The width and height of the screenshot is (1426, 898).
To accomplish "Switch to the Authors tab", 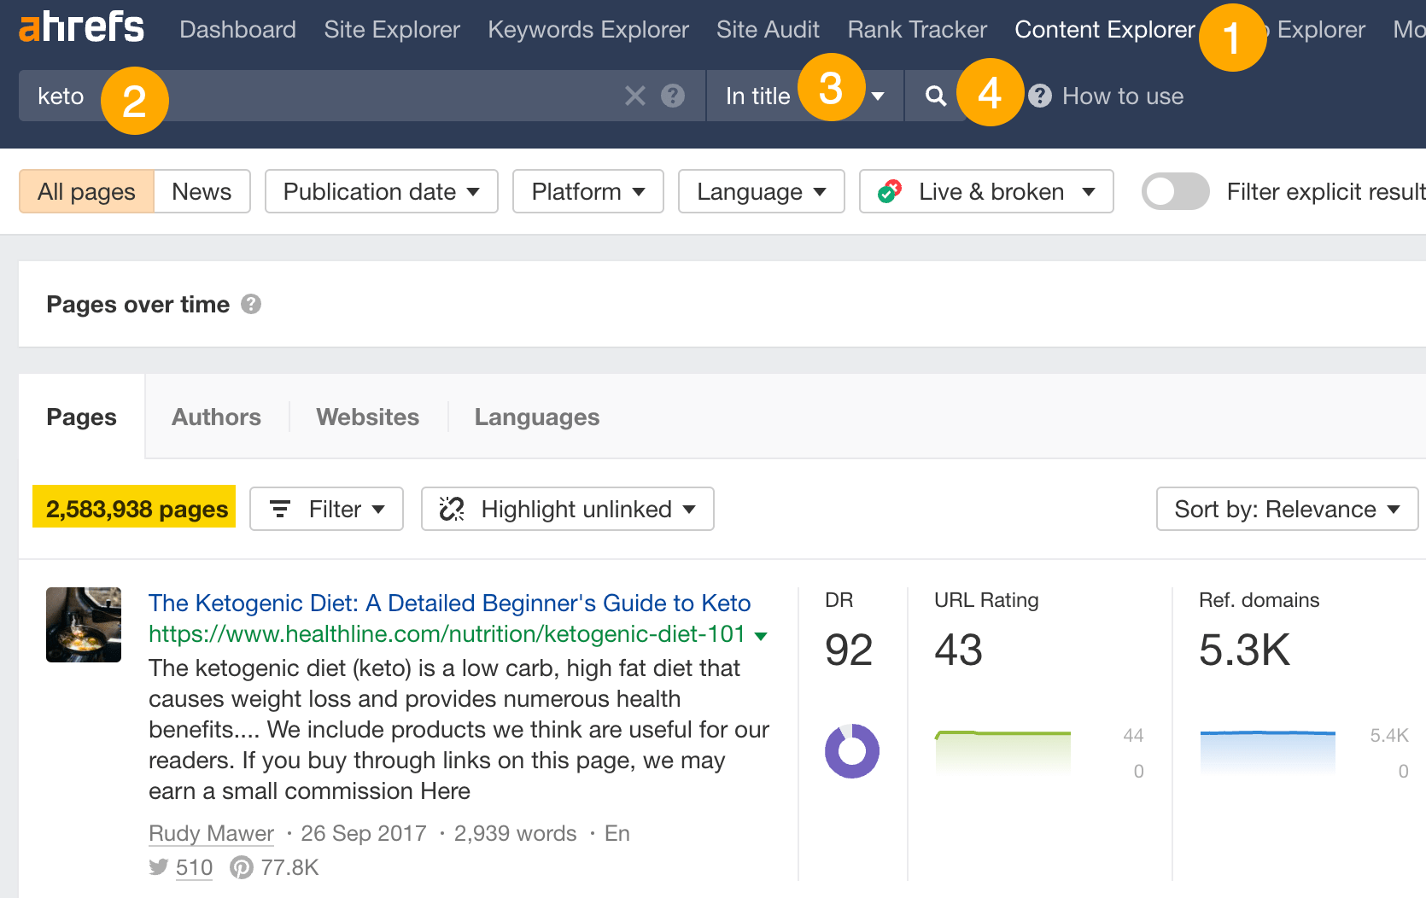I will coord(215,417).
